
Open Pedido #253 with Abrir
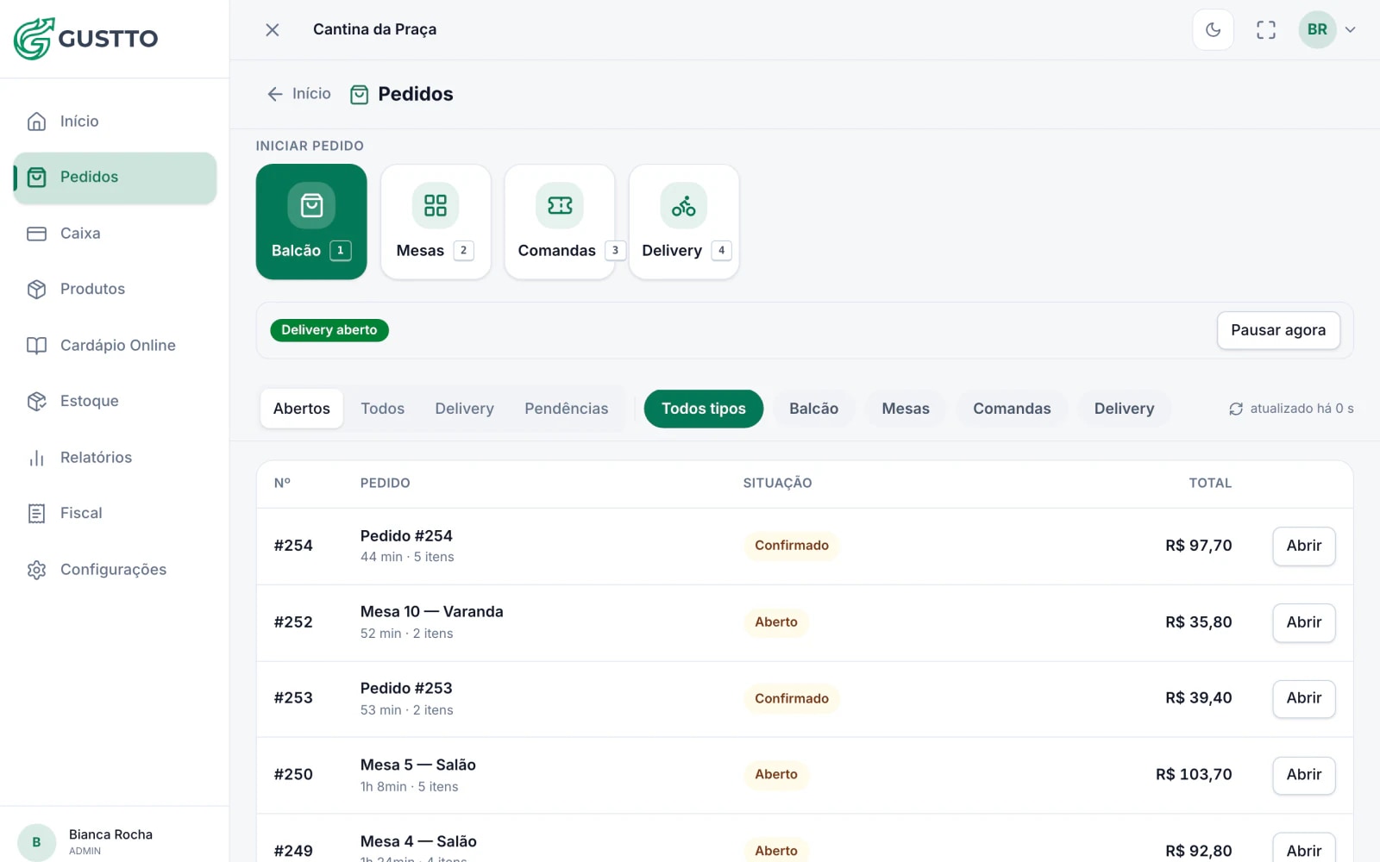[x=1304, y=698]
